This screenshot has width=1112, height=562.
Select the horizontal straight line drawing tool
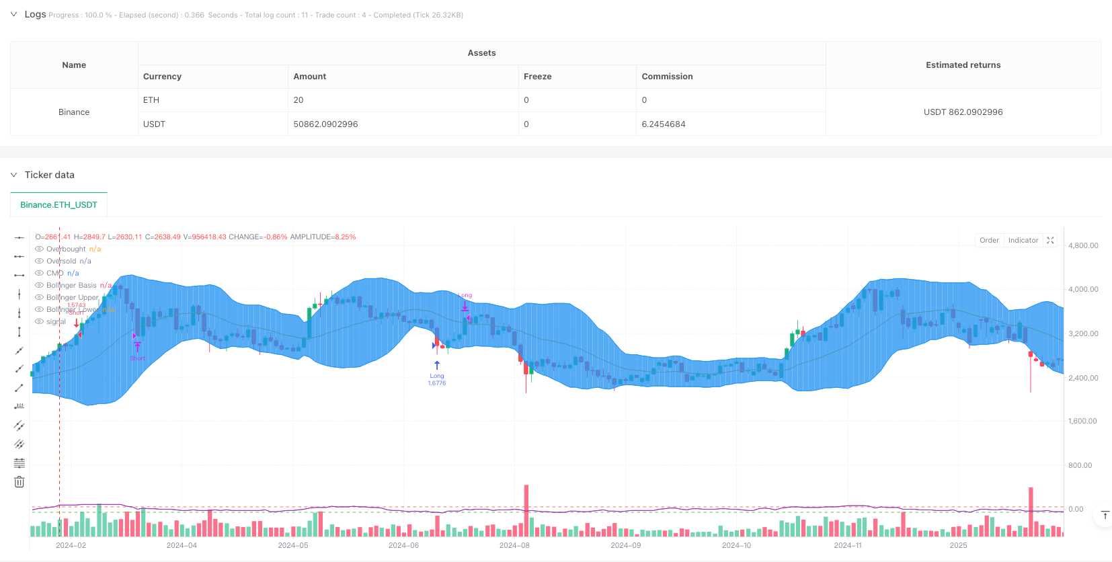point(19,237)
